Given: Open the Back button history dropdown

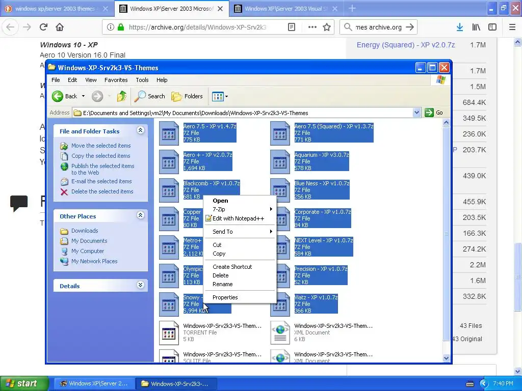Looking at the screenshot, I should click(83, 96).
